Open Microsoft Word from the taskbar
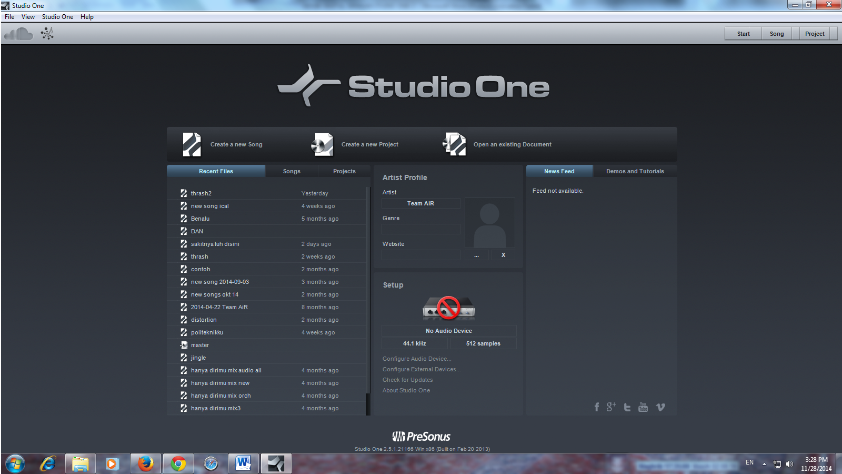Viewport: 842px width, 474px height. [244, 464]
